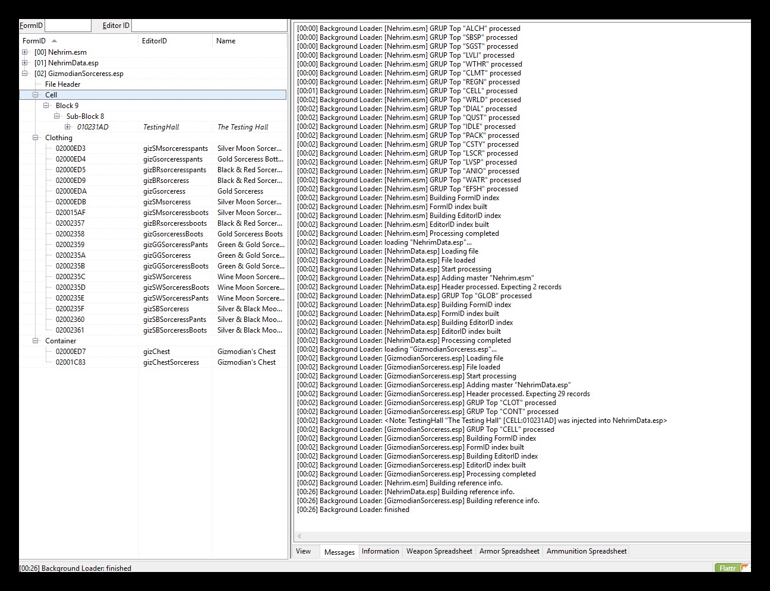Sort by the FormID column header
The height and width of the screenshot is (591, 770).
click(34, 41)
